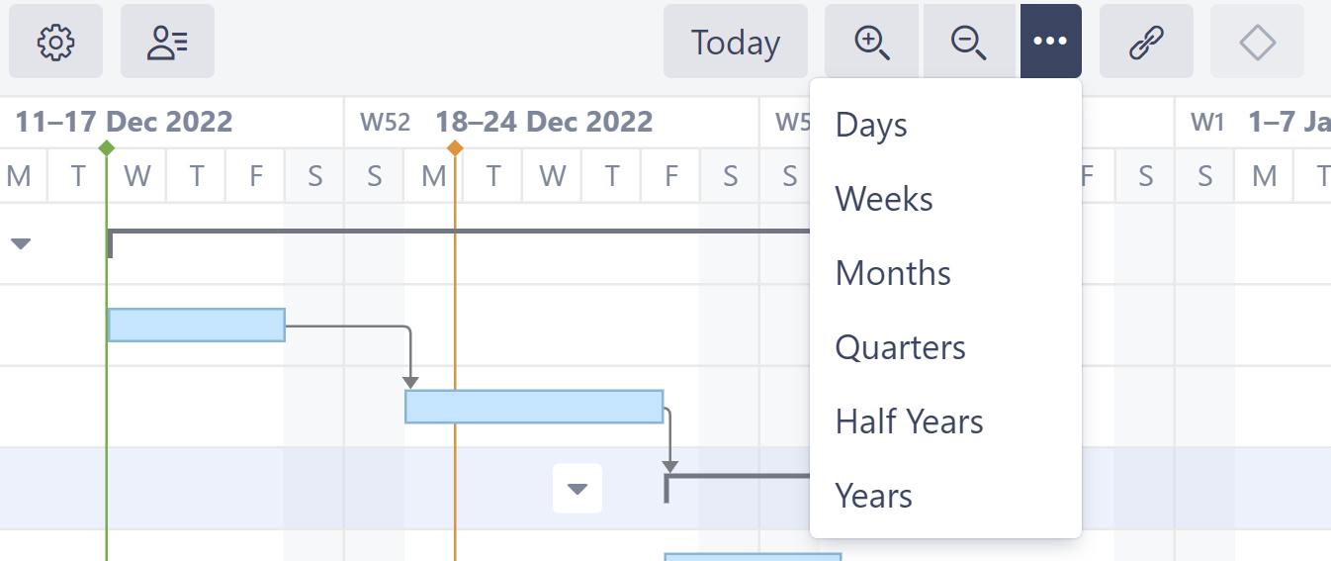Image resolution: width=1331 pixels, height=561 pixels.
Task: Click the orange diamond timeline marker
Action: [455, 147]
